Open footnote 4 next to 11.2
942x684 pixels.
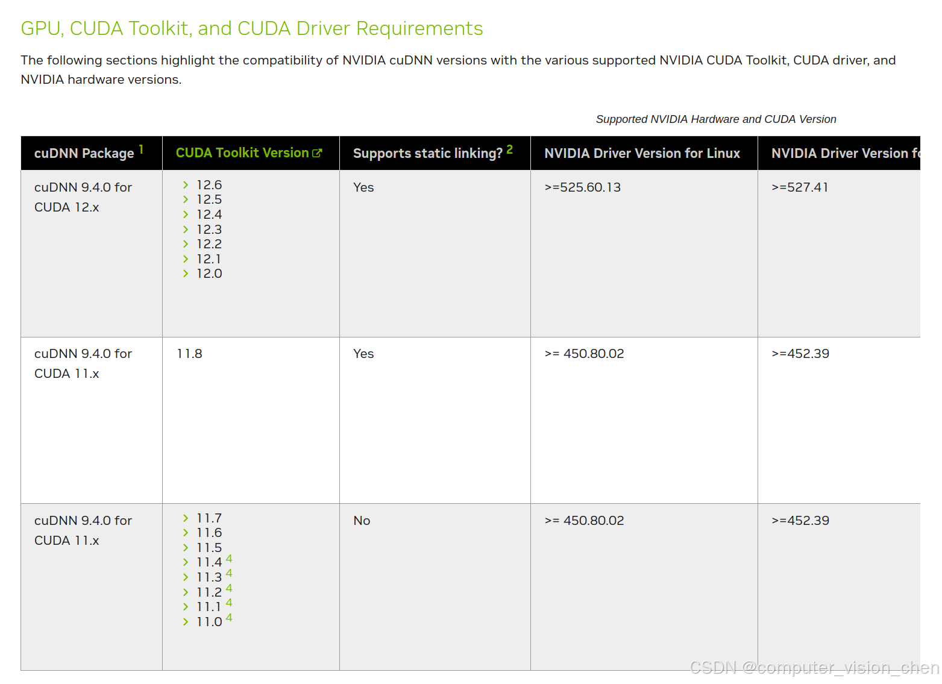(x=229, y=588)
